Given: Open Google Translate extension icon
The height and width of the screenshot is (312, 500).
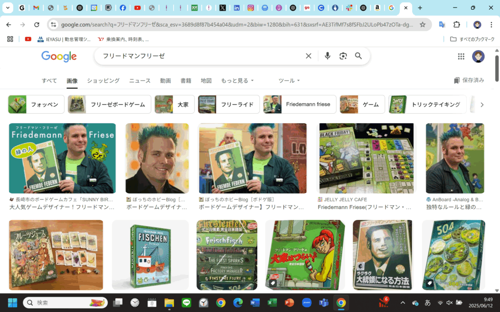Looking at the screenshot, I should point(442,24).
